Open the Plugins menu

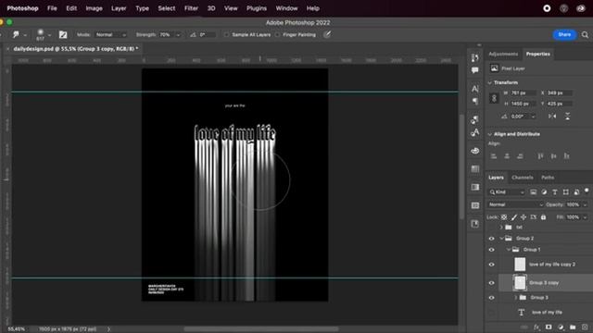tap(257, 8)
